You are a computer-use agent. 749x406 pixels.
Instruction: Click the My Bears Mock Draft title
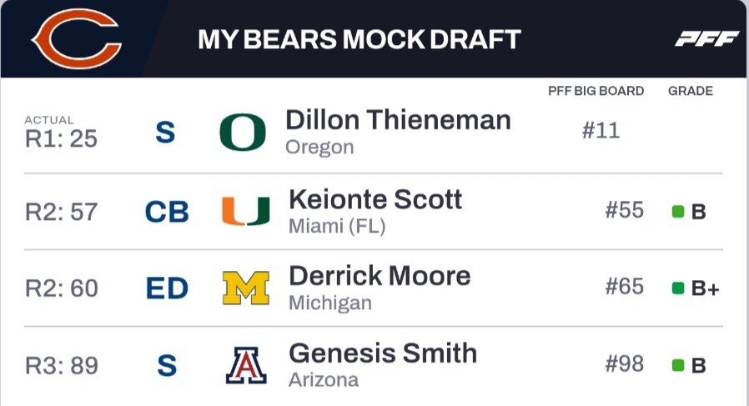point(359,39)
